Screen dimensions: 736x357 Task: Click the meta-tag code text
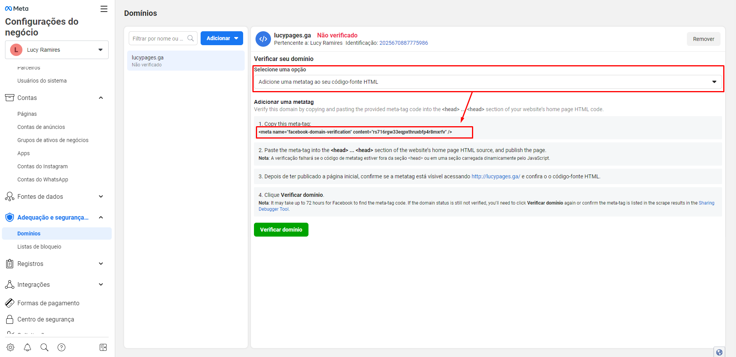tap(355, 132)
